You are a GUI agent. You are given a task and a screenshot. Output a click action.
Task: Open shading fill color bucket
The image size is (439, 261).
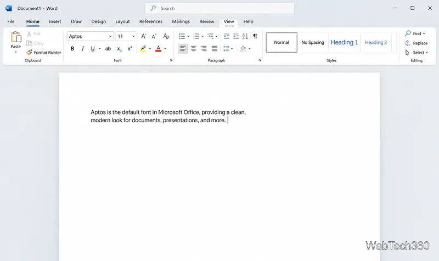click(243, 49)
